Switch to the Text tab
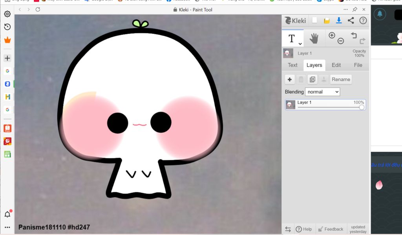The height and width of the screenshot is (235, 402). 292,65
